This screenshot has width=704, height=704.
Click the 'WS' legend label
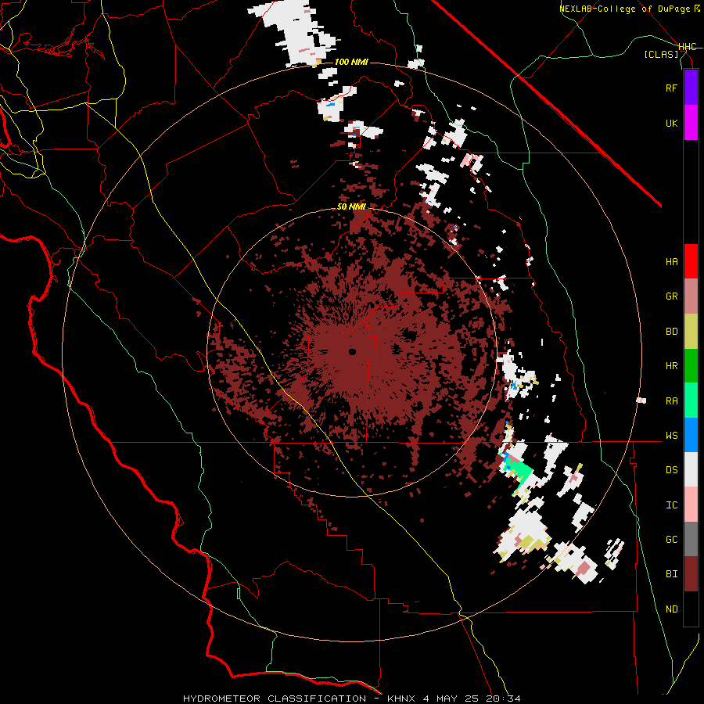(671, 435)
